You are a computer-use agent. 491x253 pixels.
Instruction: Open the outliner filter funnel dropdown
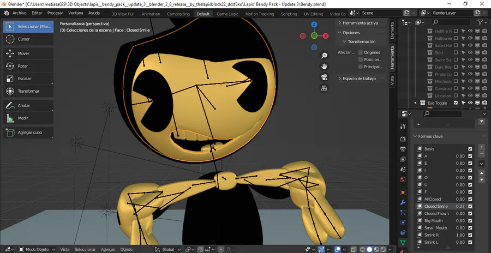point(482,22)
